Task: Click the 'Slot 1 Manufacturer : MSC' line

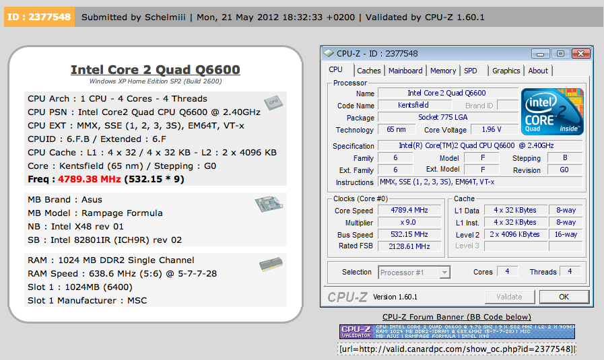Action: 88,300
